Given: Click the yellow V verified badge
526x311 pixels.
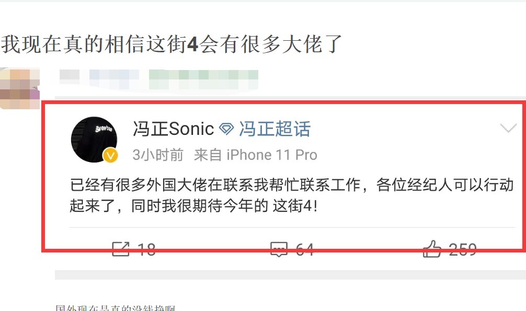Looking at the screenshot, I should coord(110,156).
